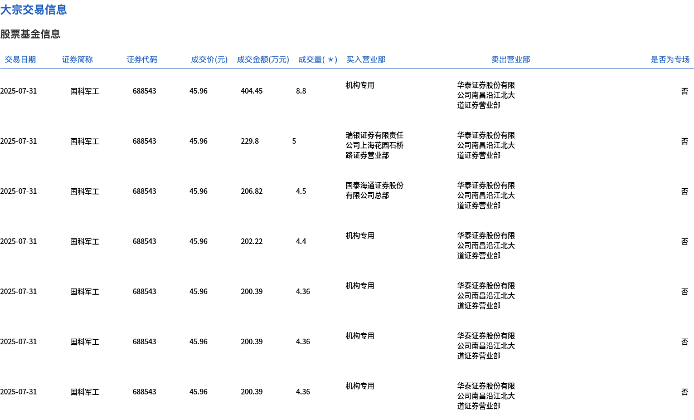Click 否 in the 229.8 row
Viewport: 694px width, 420px height.
tap(685, 141)
